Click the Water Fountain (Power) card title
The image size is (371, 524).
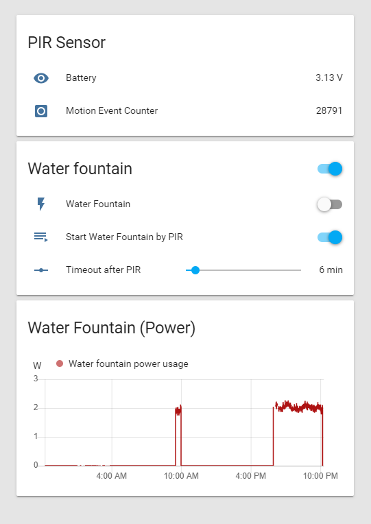(x=112, y=328)
